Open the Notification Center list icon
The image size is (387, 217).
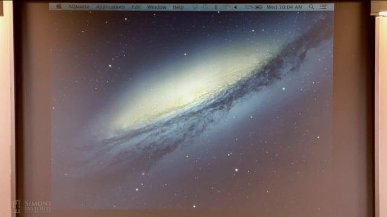point(324,7)
